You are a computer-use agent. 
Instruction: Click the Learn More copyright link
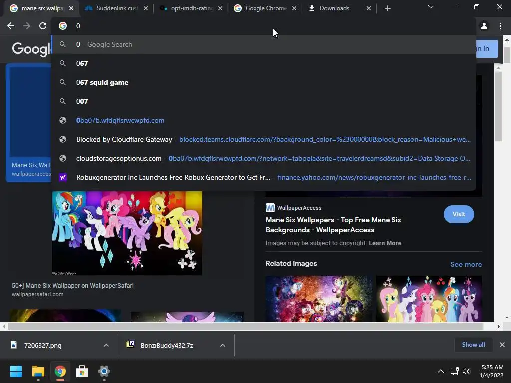click(385, 243)
